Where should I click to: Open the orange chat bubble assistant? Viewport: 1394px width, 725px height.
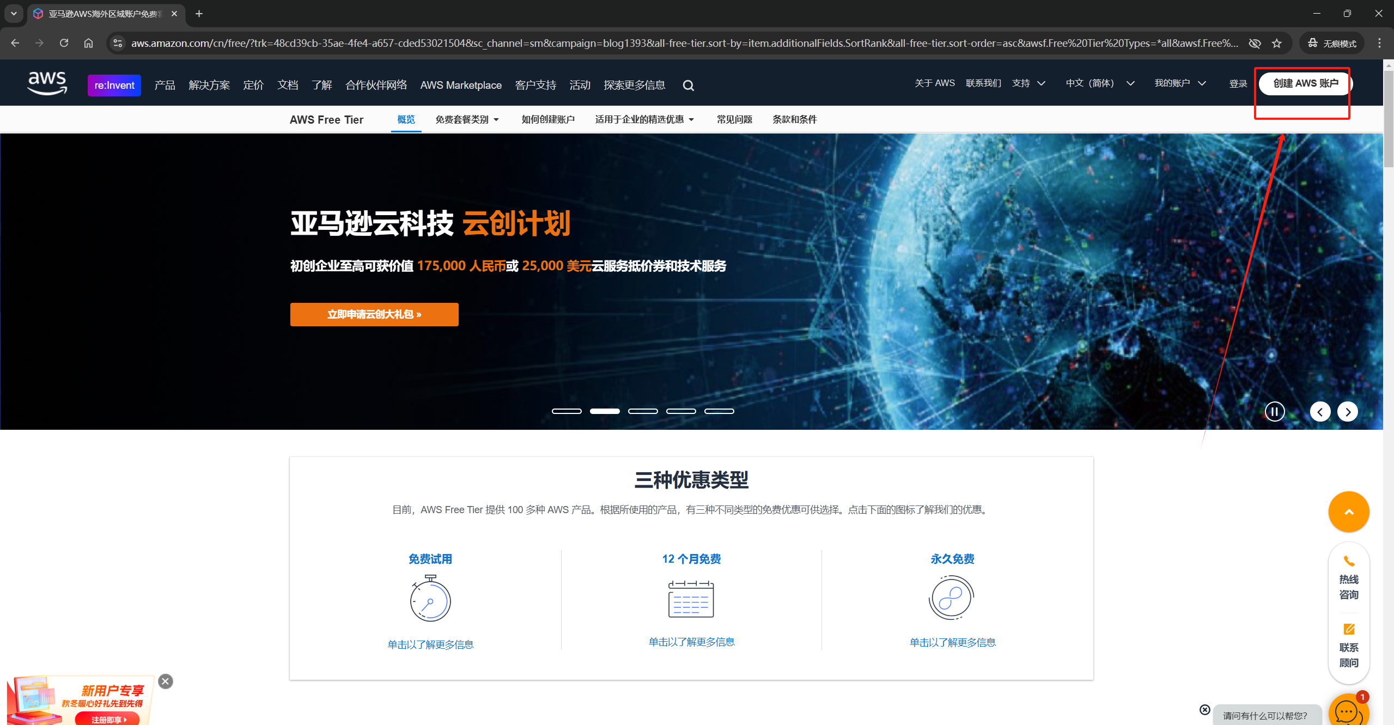(1347, 711)
